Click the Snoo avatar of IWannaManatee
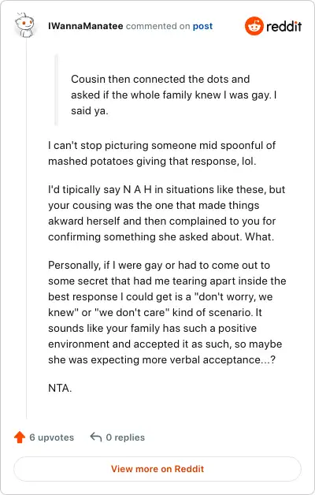315x495 pixels. pos(24,25)
